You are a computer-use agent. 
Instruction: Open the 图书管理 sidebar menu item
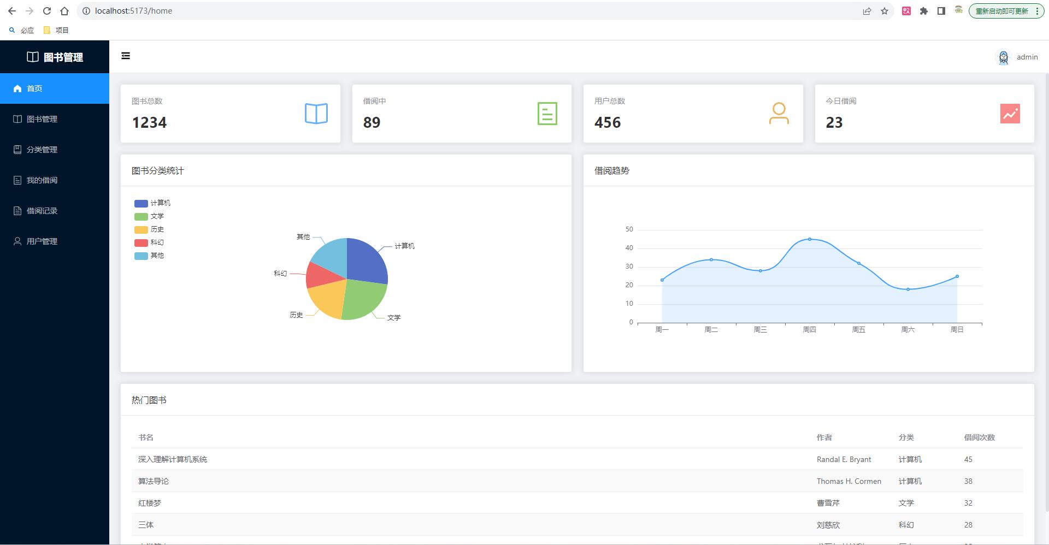42,119
